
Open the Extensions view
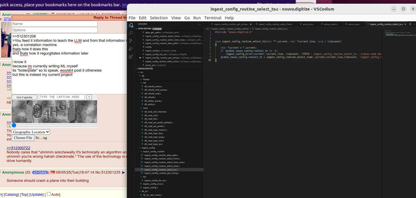click(x=131, y=57)
